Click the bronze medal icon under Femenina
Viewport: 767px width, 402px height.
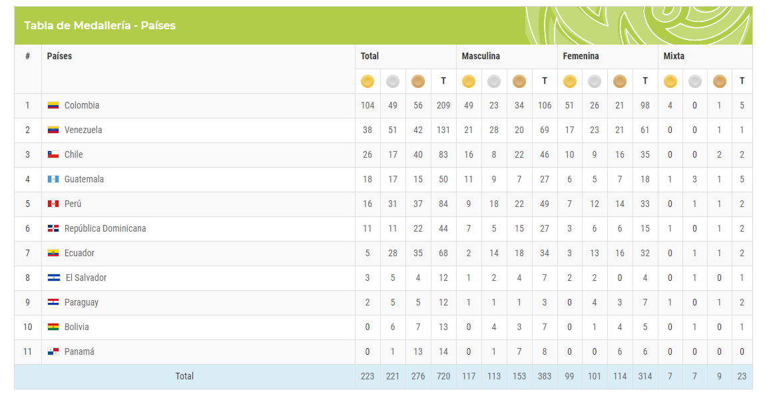click(620, 81)
